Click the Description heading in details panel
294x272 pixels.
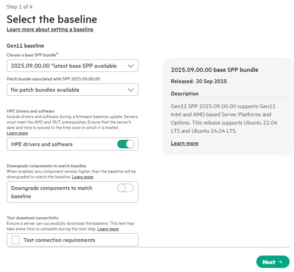tap(184, 94)
